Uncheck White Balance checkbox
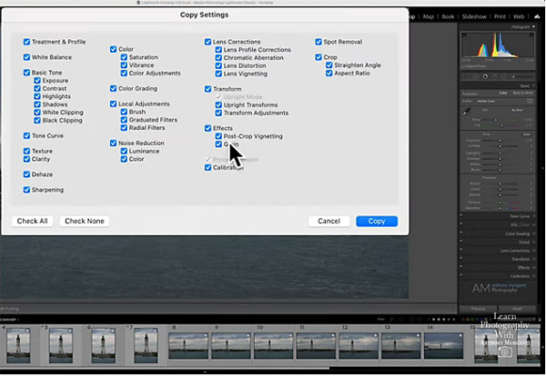 (x=26, y=57)
